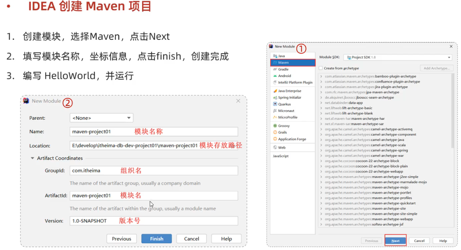Click Add Archetype button
This screenshot has width=461, height=250.
tap(437, 68)
